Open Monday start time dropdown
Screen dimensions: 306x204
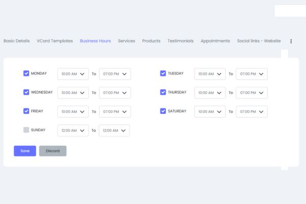73,74
